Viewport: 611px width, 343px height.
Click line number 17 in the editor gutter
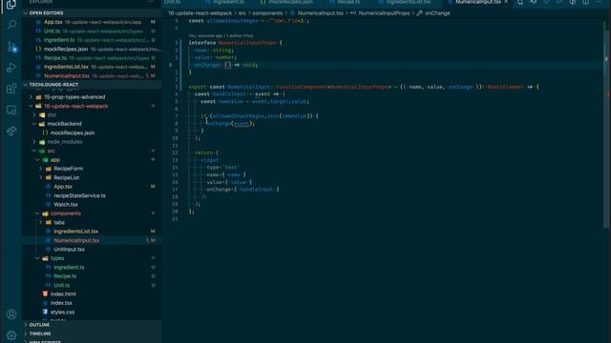point(176,190)
